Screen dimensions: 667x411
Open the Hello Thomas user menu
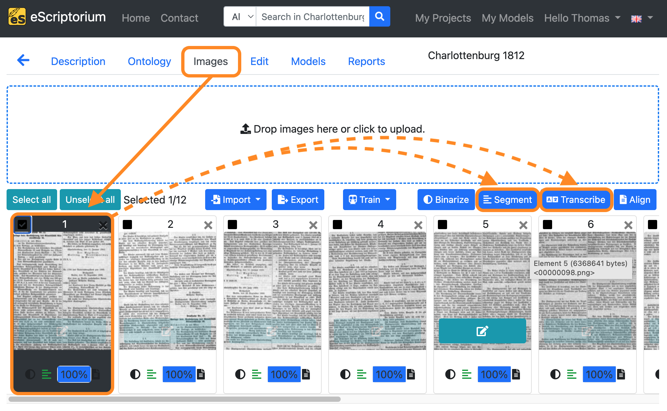(582, 18)
